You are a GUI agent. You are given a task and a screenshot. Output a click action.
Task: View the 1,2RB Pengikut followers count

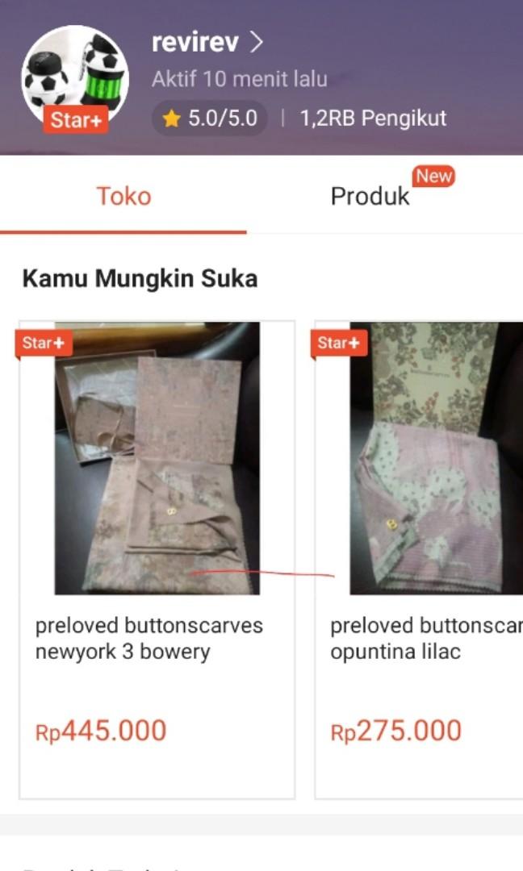click(373, 118)
